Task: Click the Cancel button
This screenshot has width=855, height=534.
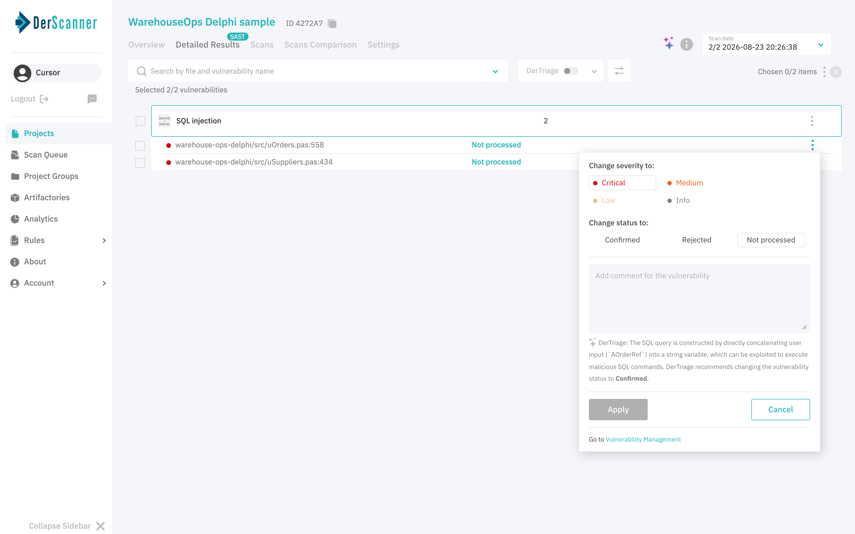Action: click(780, 409)
